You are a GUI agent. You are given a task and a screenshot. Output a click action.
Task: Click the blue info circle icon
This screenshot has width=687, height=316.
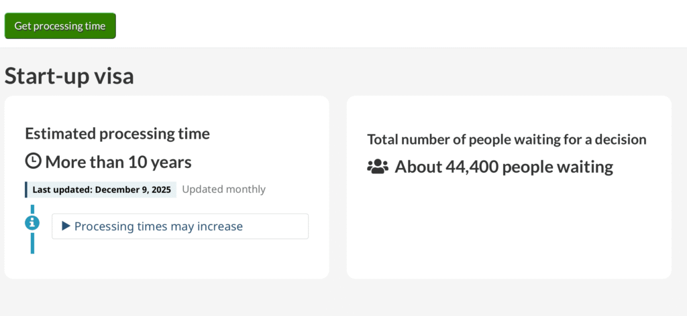(32, 223)
